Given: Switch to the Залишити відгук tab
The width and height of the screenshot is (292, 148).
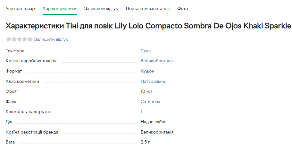Looking at the screenshot, I should click(101, 8).
